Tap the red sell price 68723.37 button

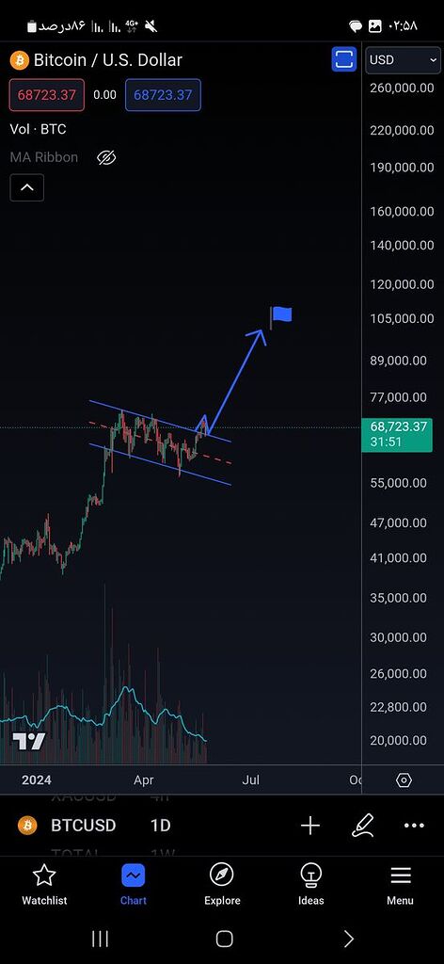47,95
